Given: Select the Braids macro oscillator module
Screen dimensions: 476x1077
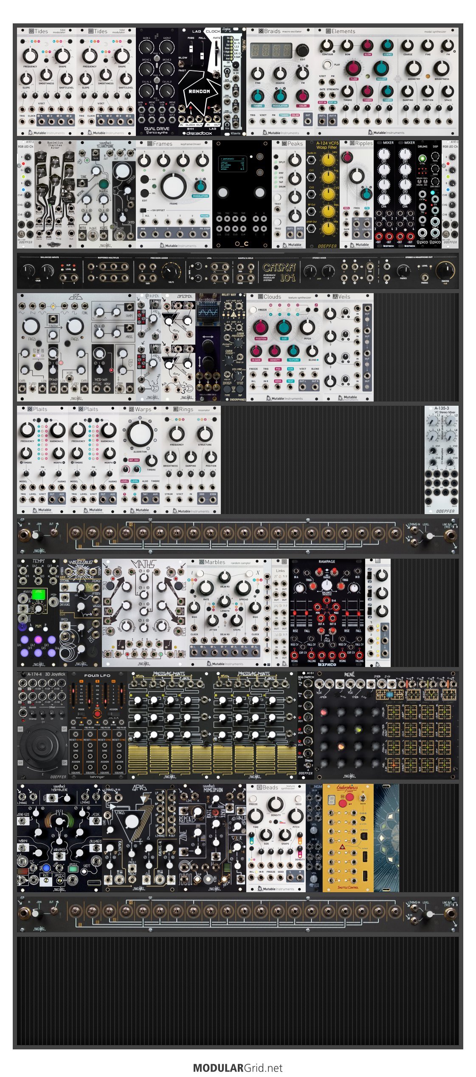Looking at the screenshot, I should [280, 82].
